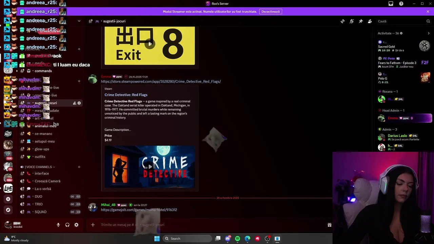Explore discoverable servers compass icon

8,210
